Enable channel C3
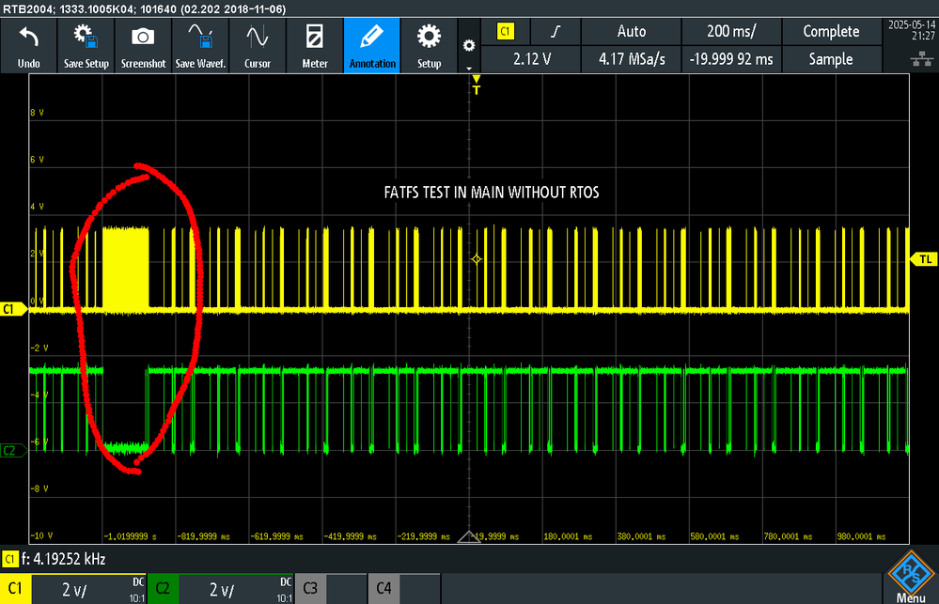This screenshot has height=604, width=939. click(x=310, y=588)
